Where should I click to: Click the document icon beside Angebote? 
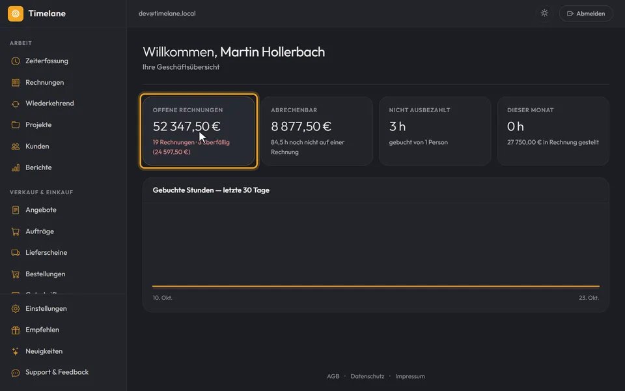[x=16, y=210]
